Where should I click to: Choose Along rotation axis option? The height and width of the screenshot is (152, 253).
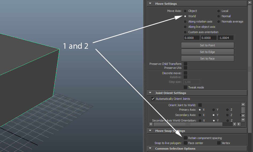[185, 21]
